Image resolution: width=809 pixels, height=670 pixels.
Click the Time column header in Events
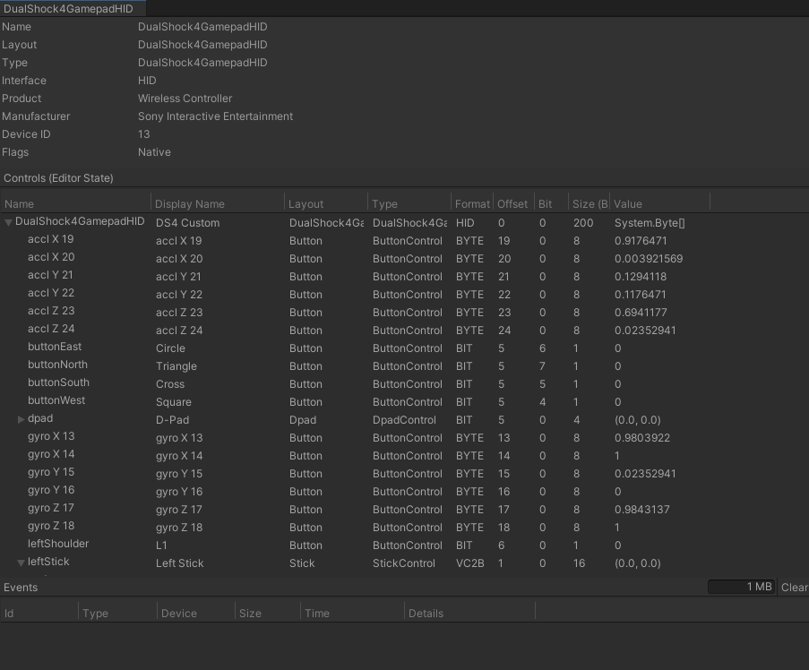pos(352,614)
